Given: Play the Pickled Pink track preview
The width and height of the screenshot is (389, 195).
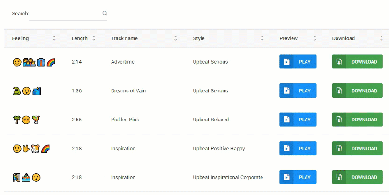Looking at the screenshot, I should (298, 120).
